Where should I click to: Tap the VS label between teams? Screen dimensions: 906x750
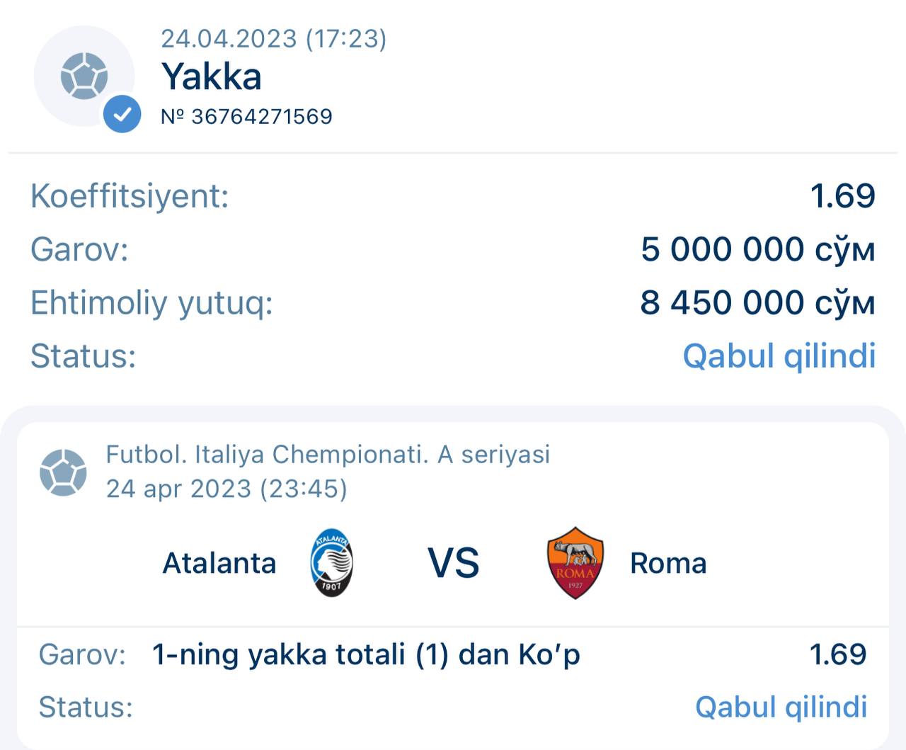point(453,564)
